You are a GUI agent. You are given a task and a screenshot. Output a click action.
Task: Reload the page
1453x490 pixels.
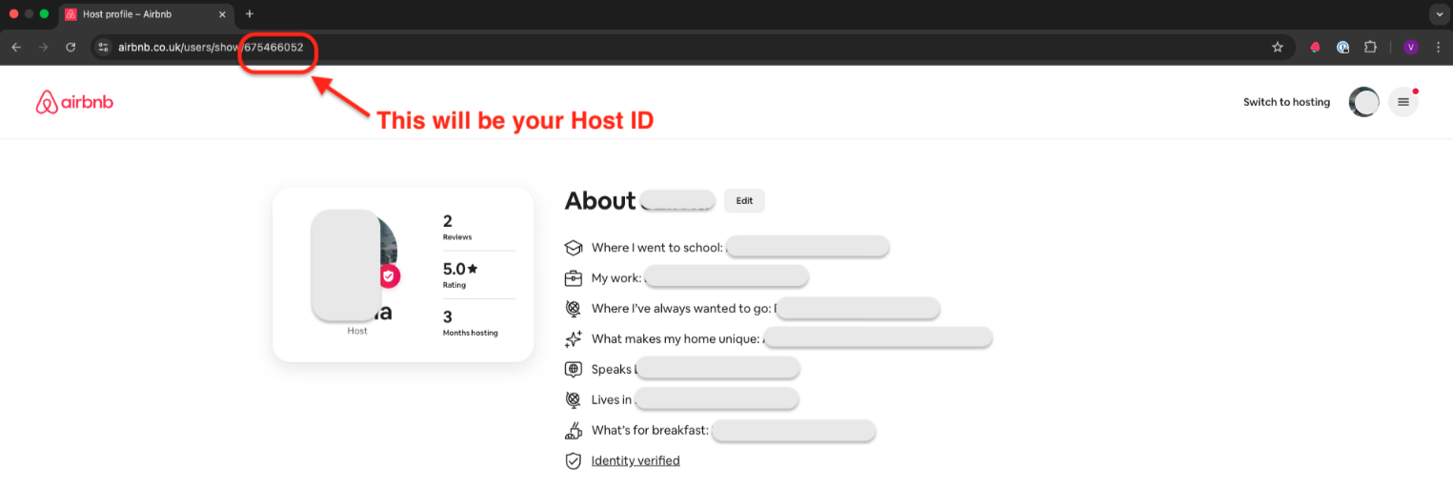click(71, 47)
